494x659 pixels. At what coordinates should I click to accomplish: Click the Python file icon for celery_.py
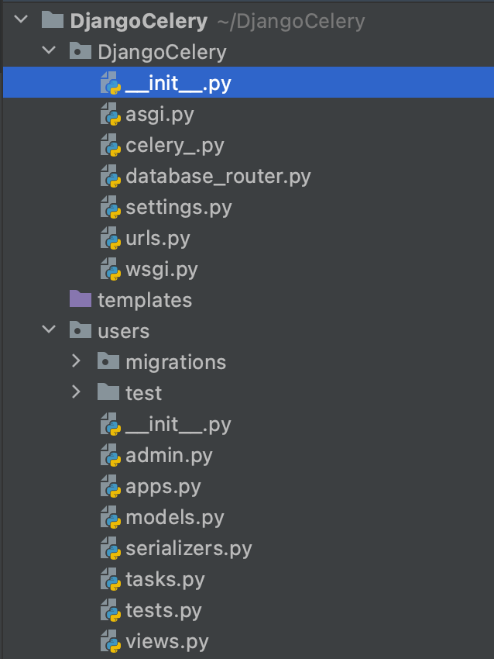111,146
